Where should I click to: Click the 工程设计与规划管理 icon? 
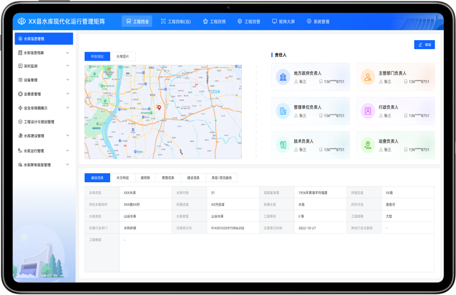click(x=20, y=122)
